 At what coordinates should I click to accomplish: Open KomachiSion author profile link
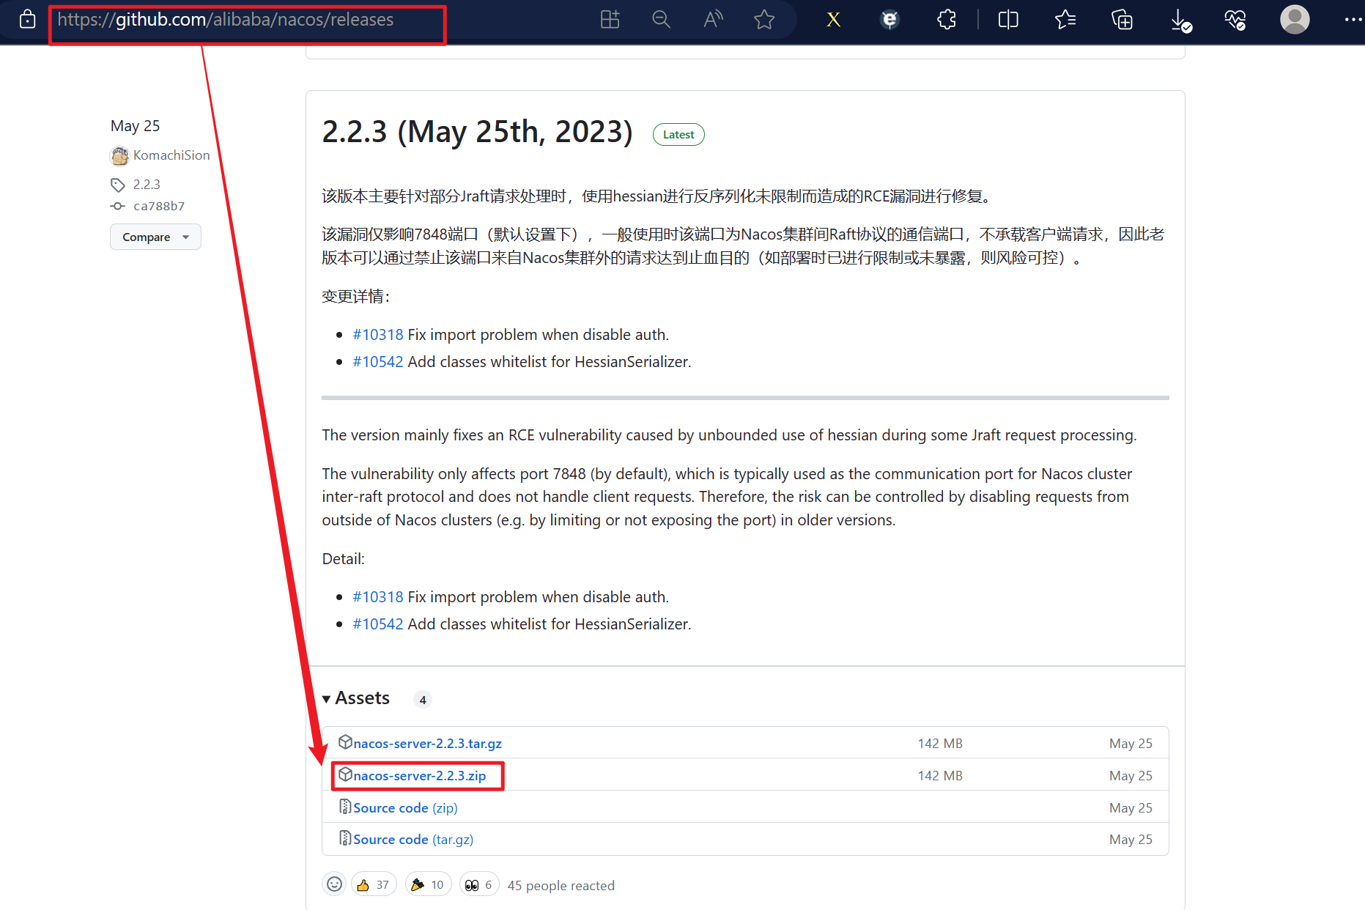(x=171, y=155)
